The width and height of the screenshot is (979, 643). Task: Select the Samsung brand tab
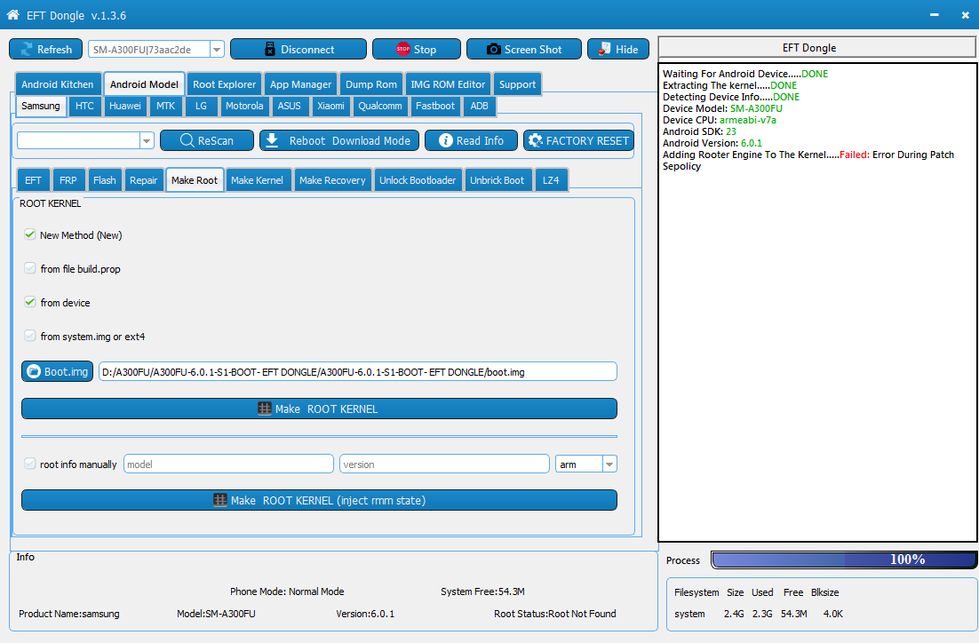coord(41,106)
